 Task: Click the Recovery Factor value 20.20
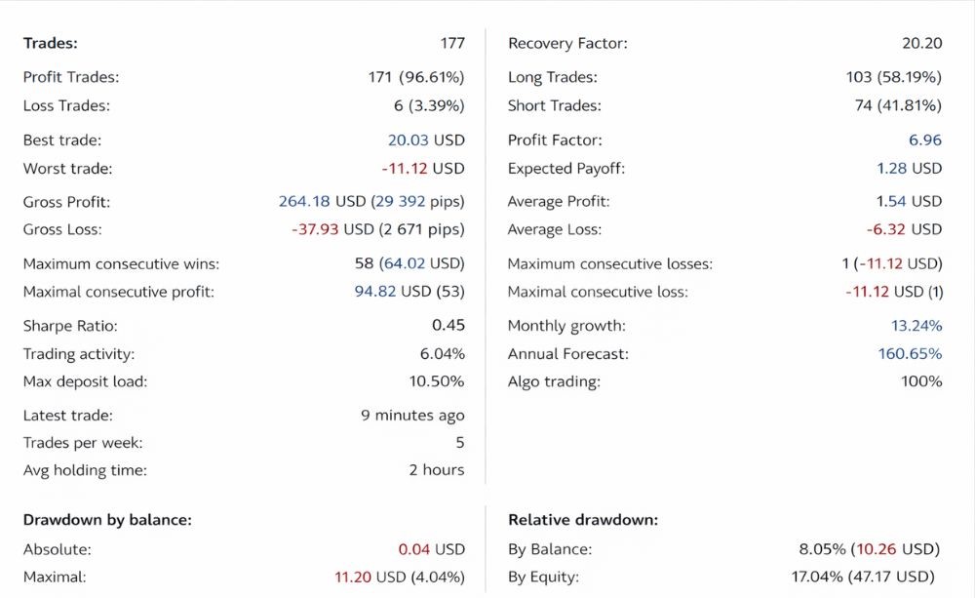coord(922,43)
